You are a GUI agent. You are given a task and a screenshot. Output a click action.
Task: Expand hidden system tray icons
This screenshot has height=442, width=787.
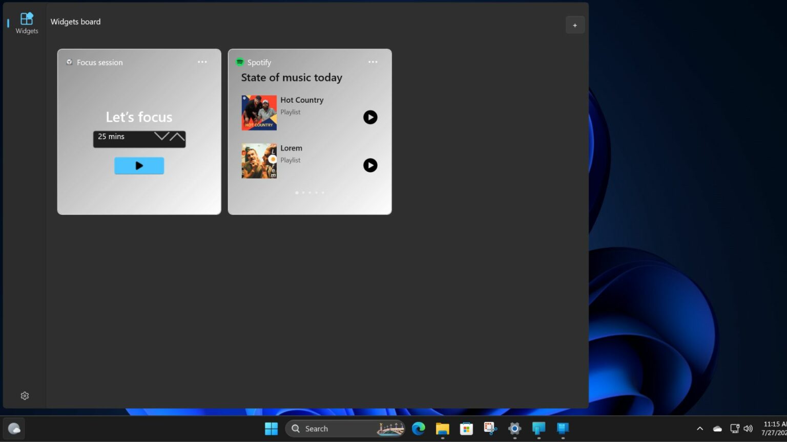pos(700,428)
